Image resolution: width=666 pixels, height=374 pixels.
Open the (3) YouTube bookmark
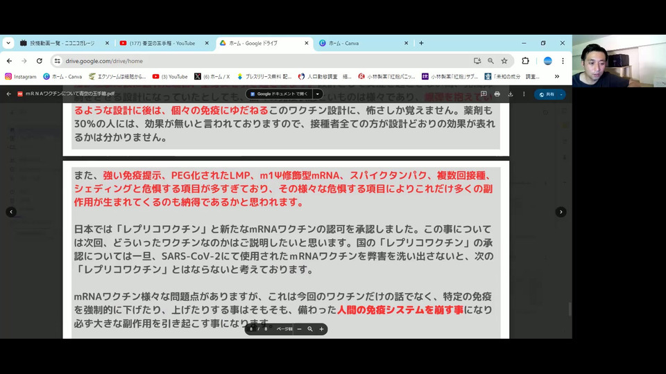point(170,77)
